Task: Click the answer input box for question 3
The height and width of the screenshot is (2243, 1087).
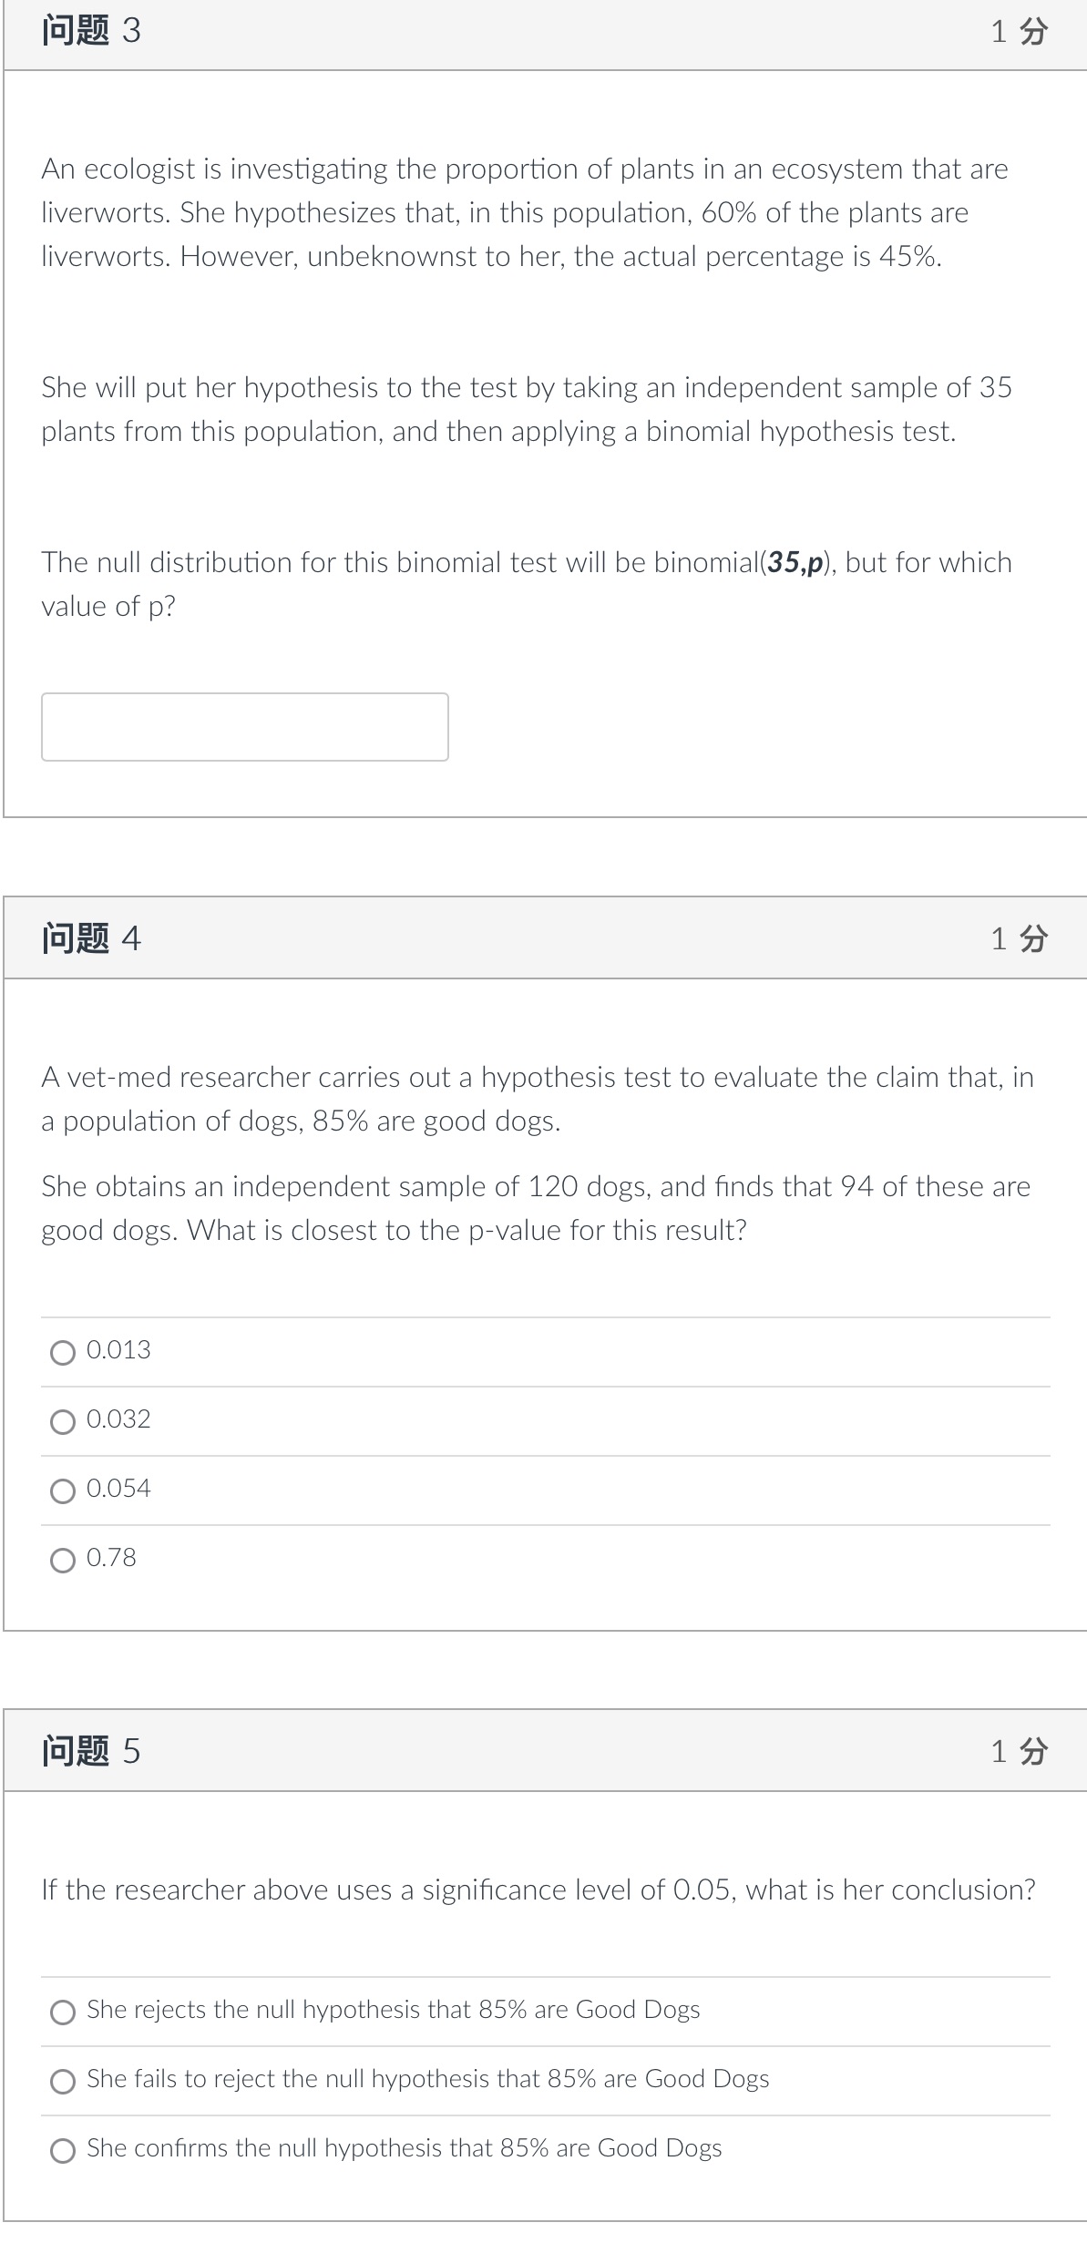Action: [x=244, y=727]
